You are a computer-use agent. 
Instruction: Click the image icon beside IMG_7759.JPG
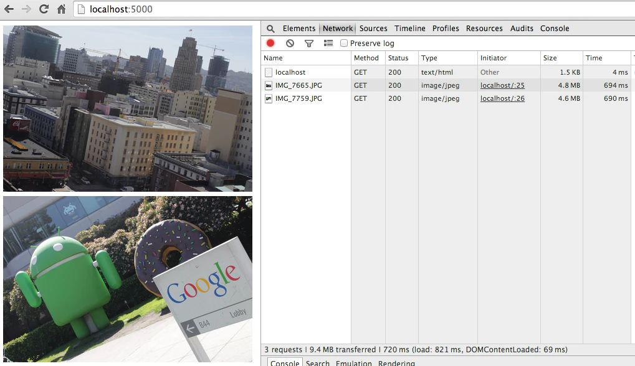click(x=268, y=98)
